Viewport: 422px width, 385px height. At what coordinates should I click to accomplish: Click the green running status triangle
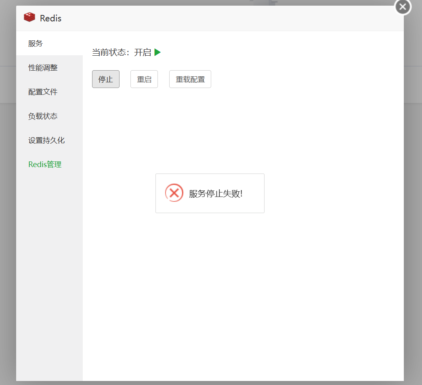coord(157,52)
